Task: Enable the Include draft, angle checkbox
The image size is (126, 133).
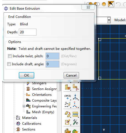Action: click(x=9, y=64)
